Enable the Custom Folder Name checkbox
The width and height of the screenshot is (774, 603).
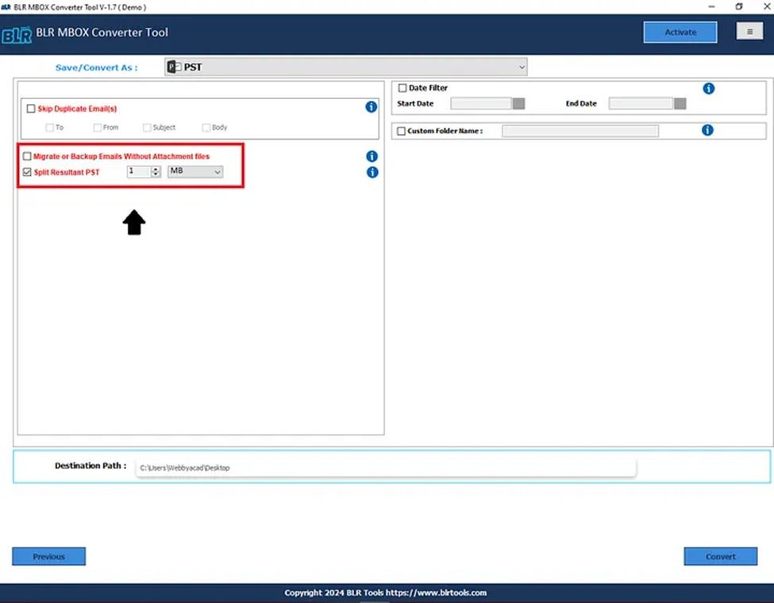[401, 130]
